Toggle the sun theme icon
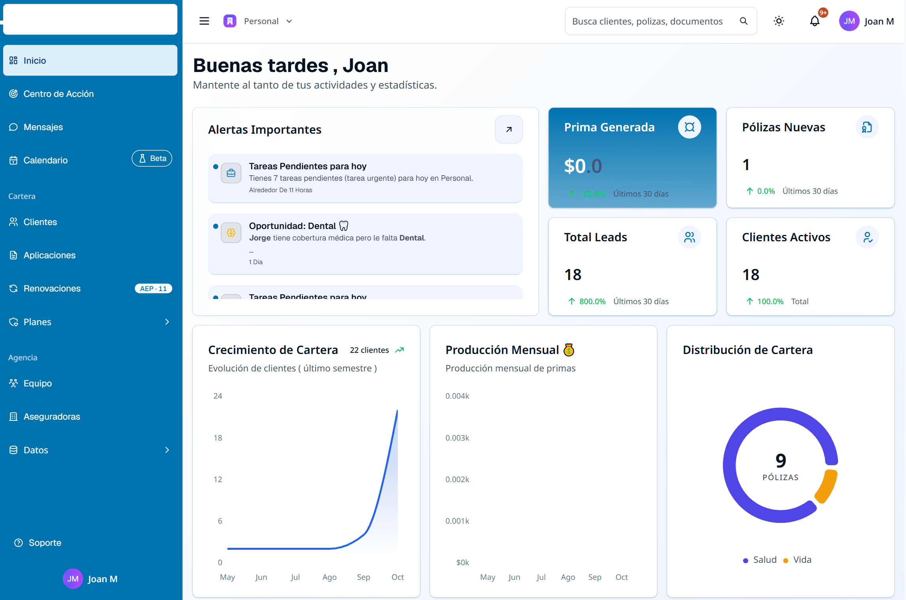This screenshot has width=906, height=600. (779, 21)
